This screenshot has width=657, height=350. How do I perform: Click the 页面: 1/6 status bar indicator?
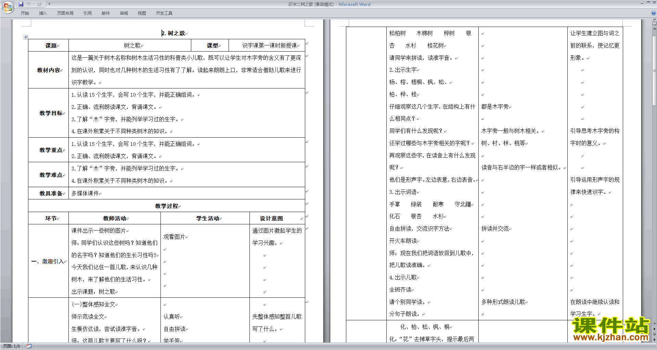12,346
